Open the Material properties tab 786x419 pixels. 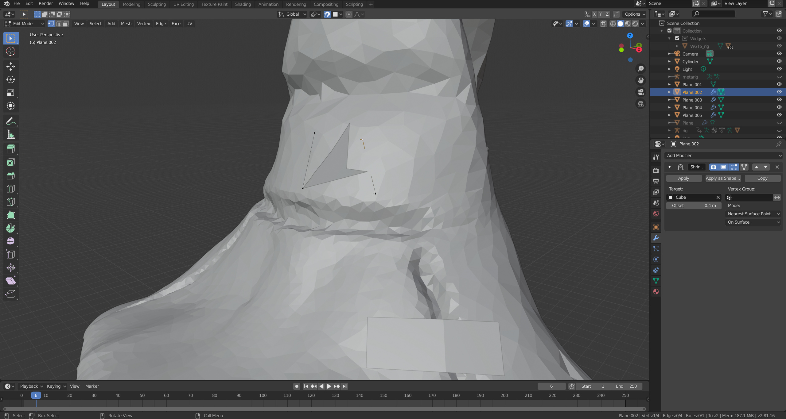pos(656,292)
